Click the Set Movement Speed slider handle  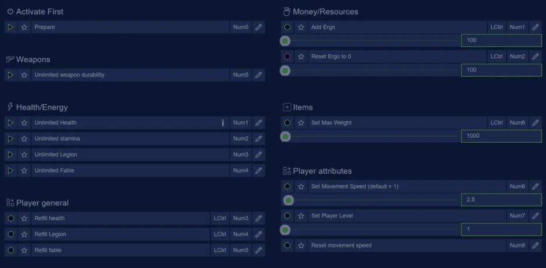(x=288, y=200)
